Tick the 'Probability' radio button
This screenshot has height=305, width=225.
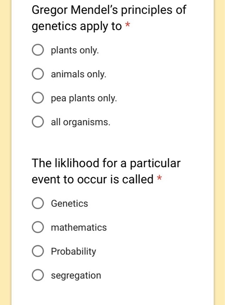tap(38, 251)
